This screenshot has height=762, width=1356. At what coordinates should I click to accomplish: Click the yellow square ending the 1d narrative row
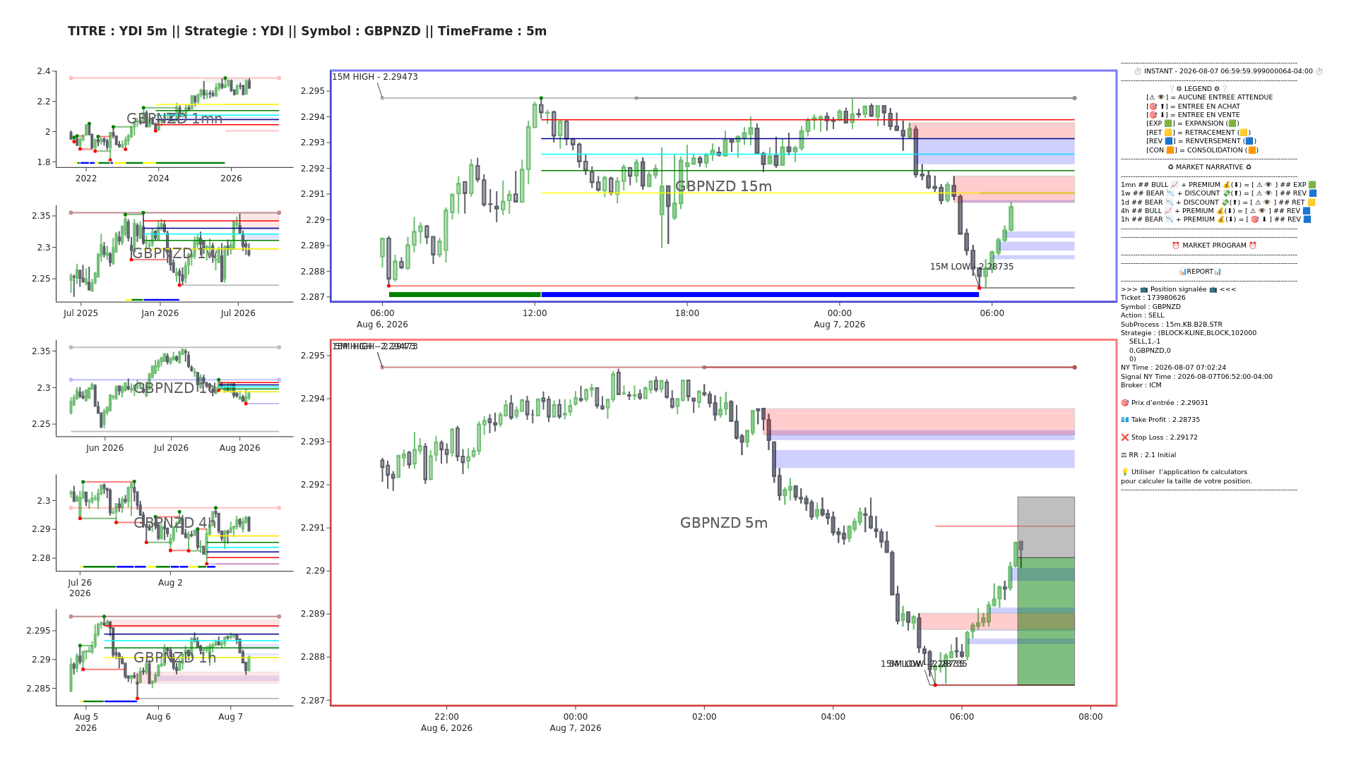click(x=1312, y=202)
